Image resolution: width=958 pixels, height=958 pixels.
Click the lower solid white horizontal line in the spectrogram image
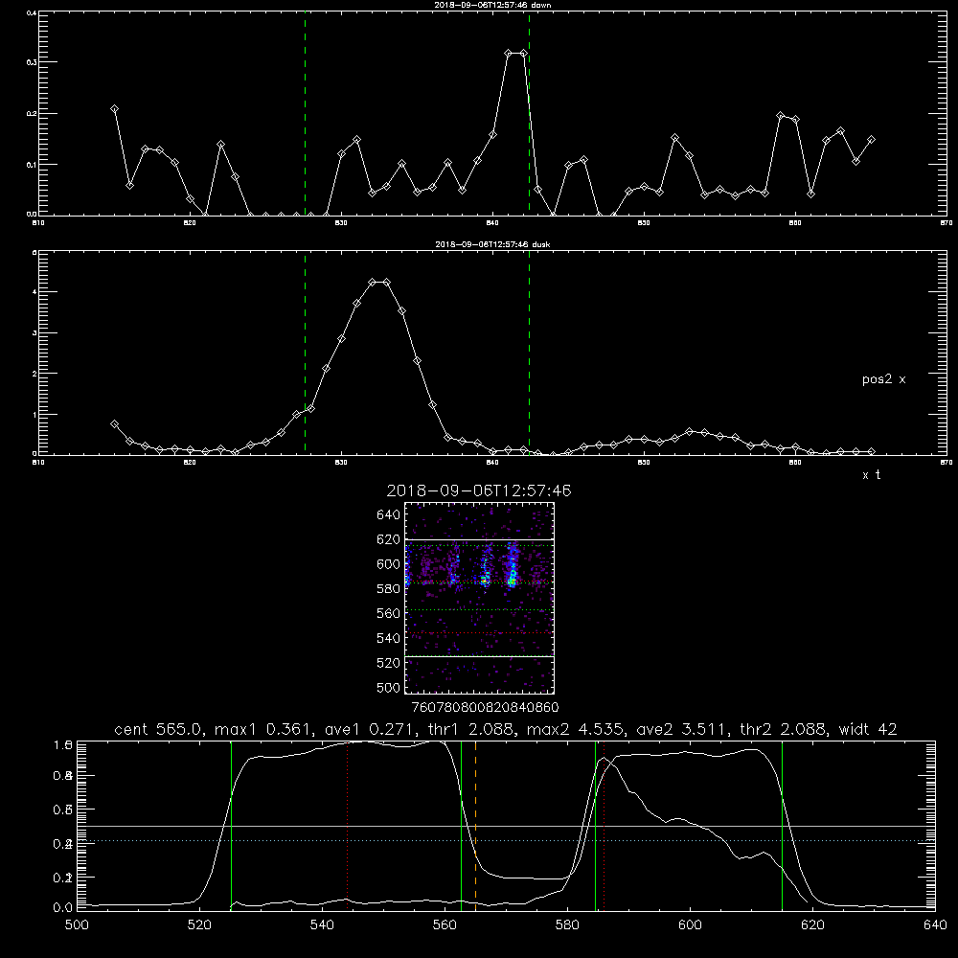(480, 656)
